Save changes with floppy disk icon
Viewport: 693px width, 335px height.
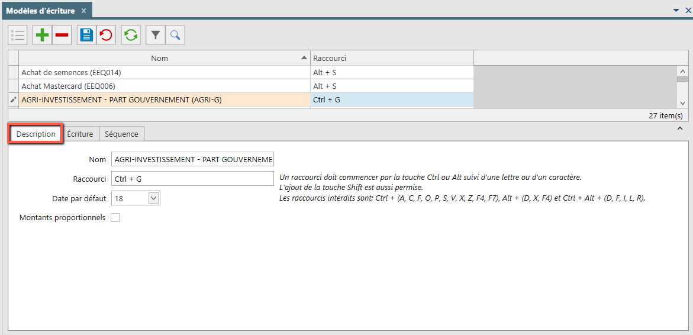point(86,36)
